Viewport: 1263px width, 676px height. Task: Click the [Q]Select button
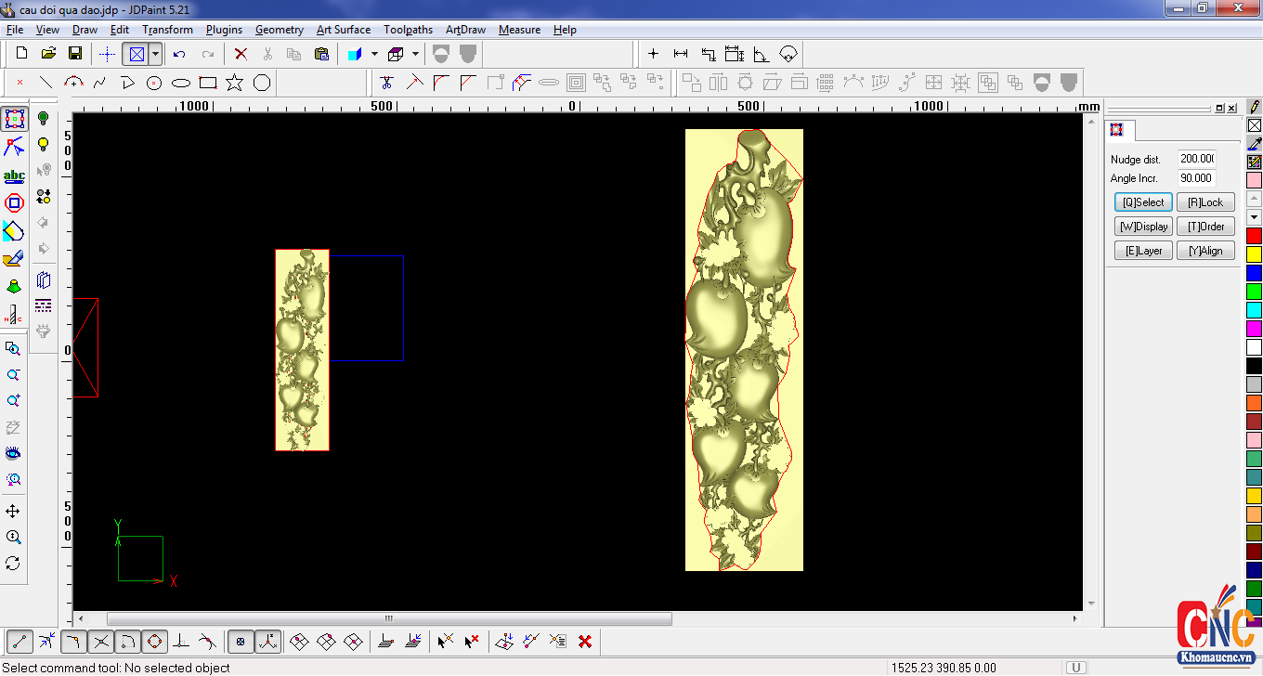coord(1142,202)
